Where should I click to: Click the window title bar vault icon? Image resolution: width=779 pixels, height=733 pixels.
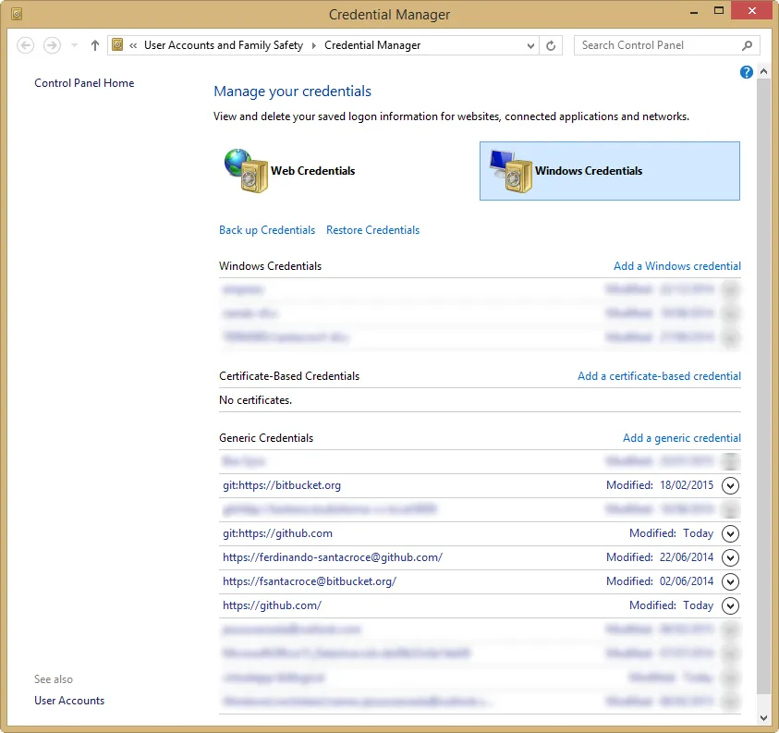[x=17, y=14]
